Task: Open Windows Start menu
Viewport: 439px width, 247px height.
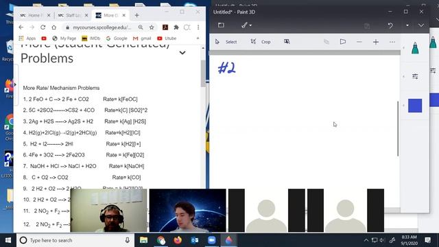Action: pyautogui.click(x=8, y=240)
